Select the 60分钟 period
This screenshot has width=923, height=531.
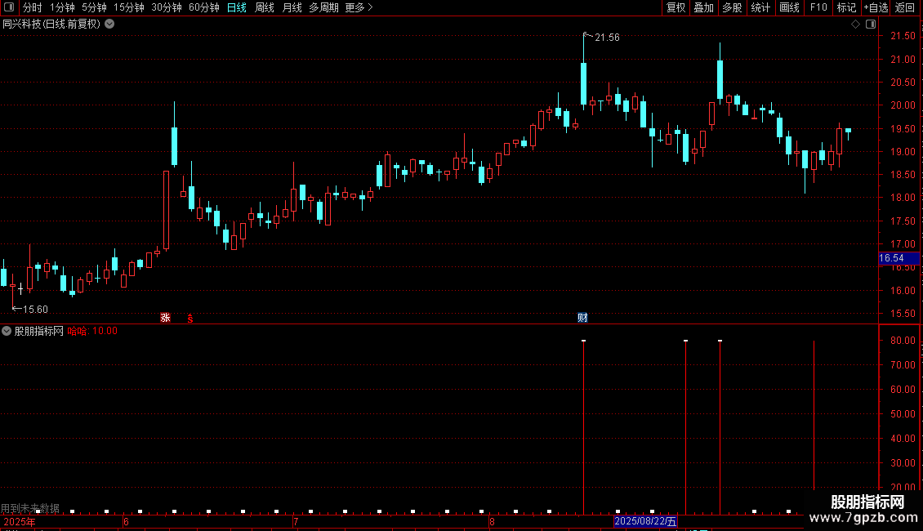point(204,7)
